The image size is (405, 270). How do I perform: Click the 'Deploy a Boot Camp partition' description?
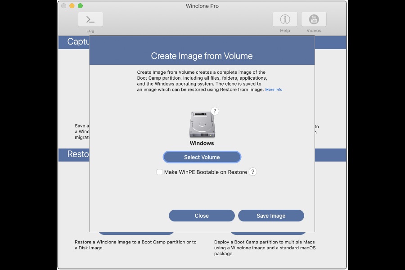(x=265, y=248)
